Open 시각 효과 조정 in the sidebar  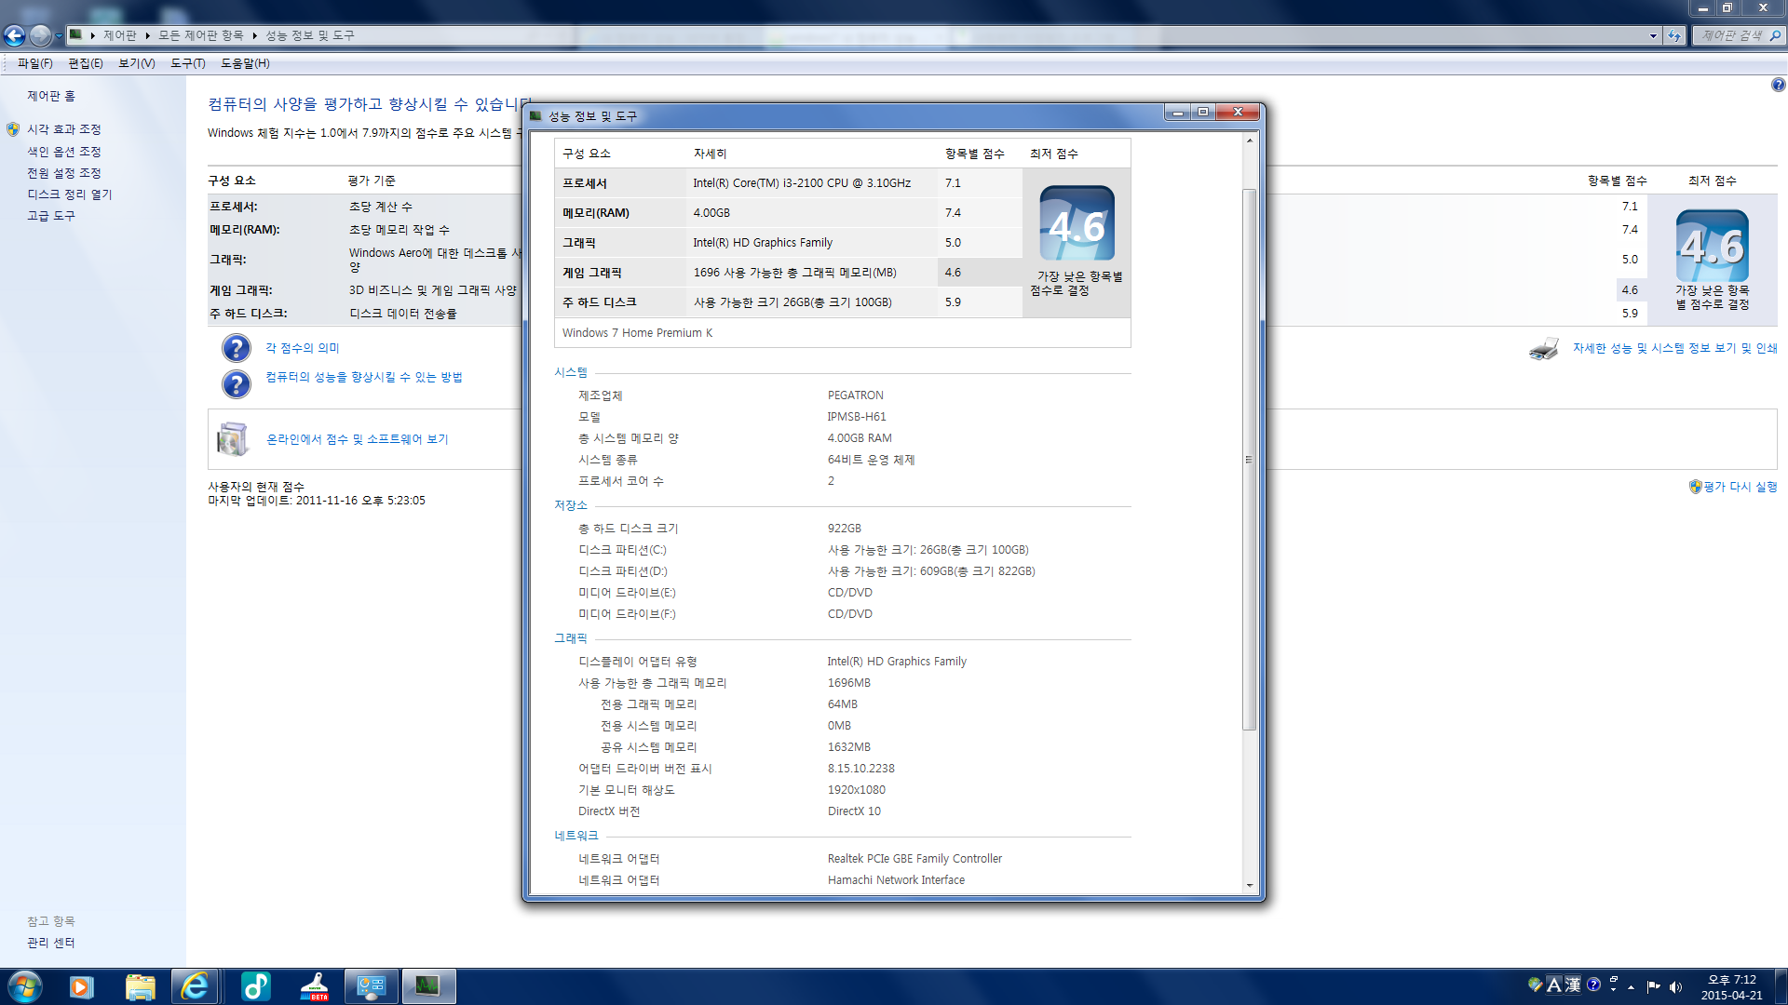63,129
